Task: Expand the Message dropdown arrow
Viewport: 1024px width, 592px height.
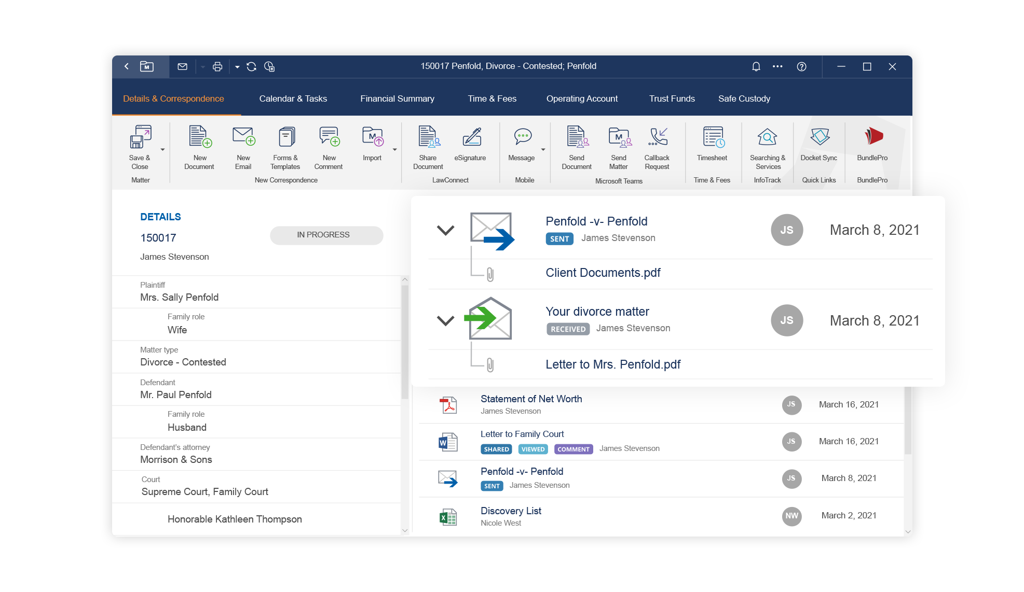Action: [543, 150]
